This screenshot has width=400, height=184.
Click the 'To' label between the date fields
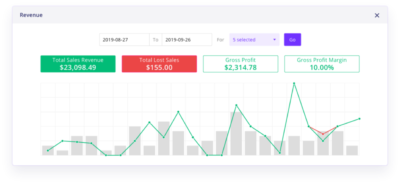coord(155,40)
